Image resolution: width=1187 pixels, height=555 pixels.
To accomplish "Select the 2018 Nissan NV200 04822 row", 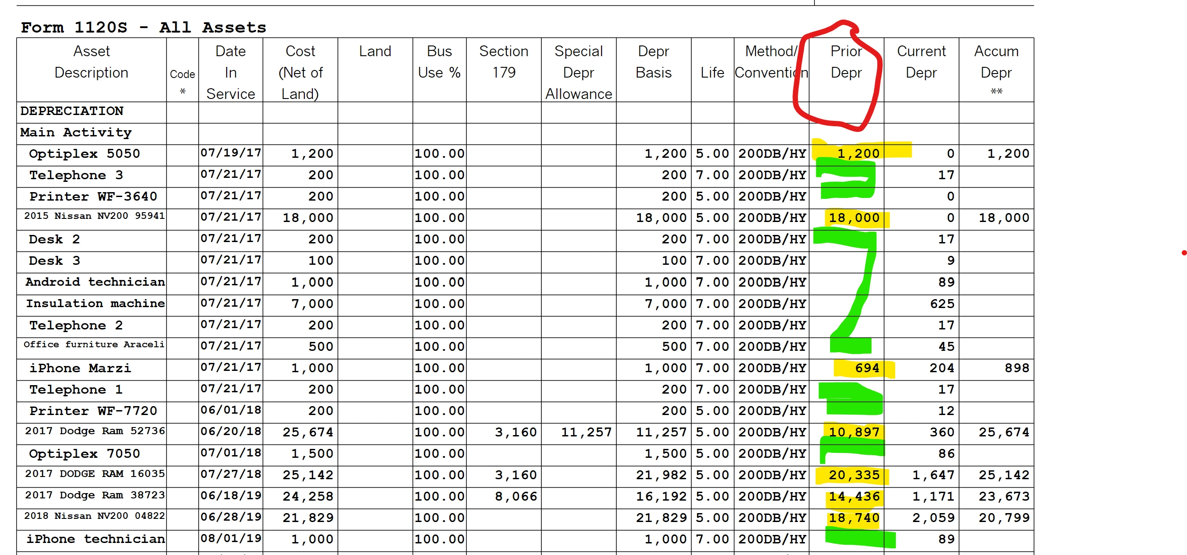I will 94,516.
